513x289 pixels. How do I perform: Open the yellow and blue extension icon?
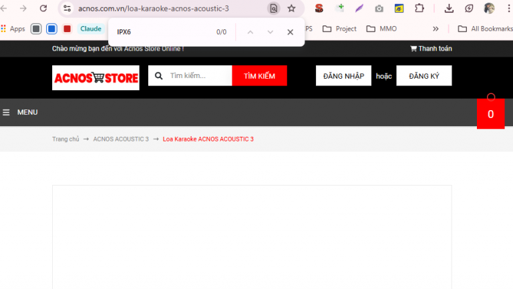[399, 9]
